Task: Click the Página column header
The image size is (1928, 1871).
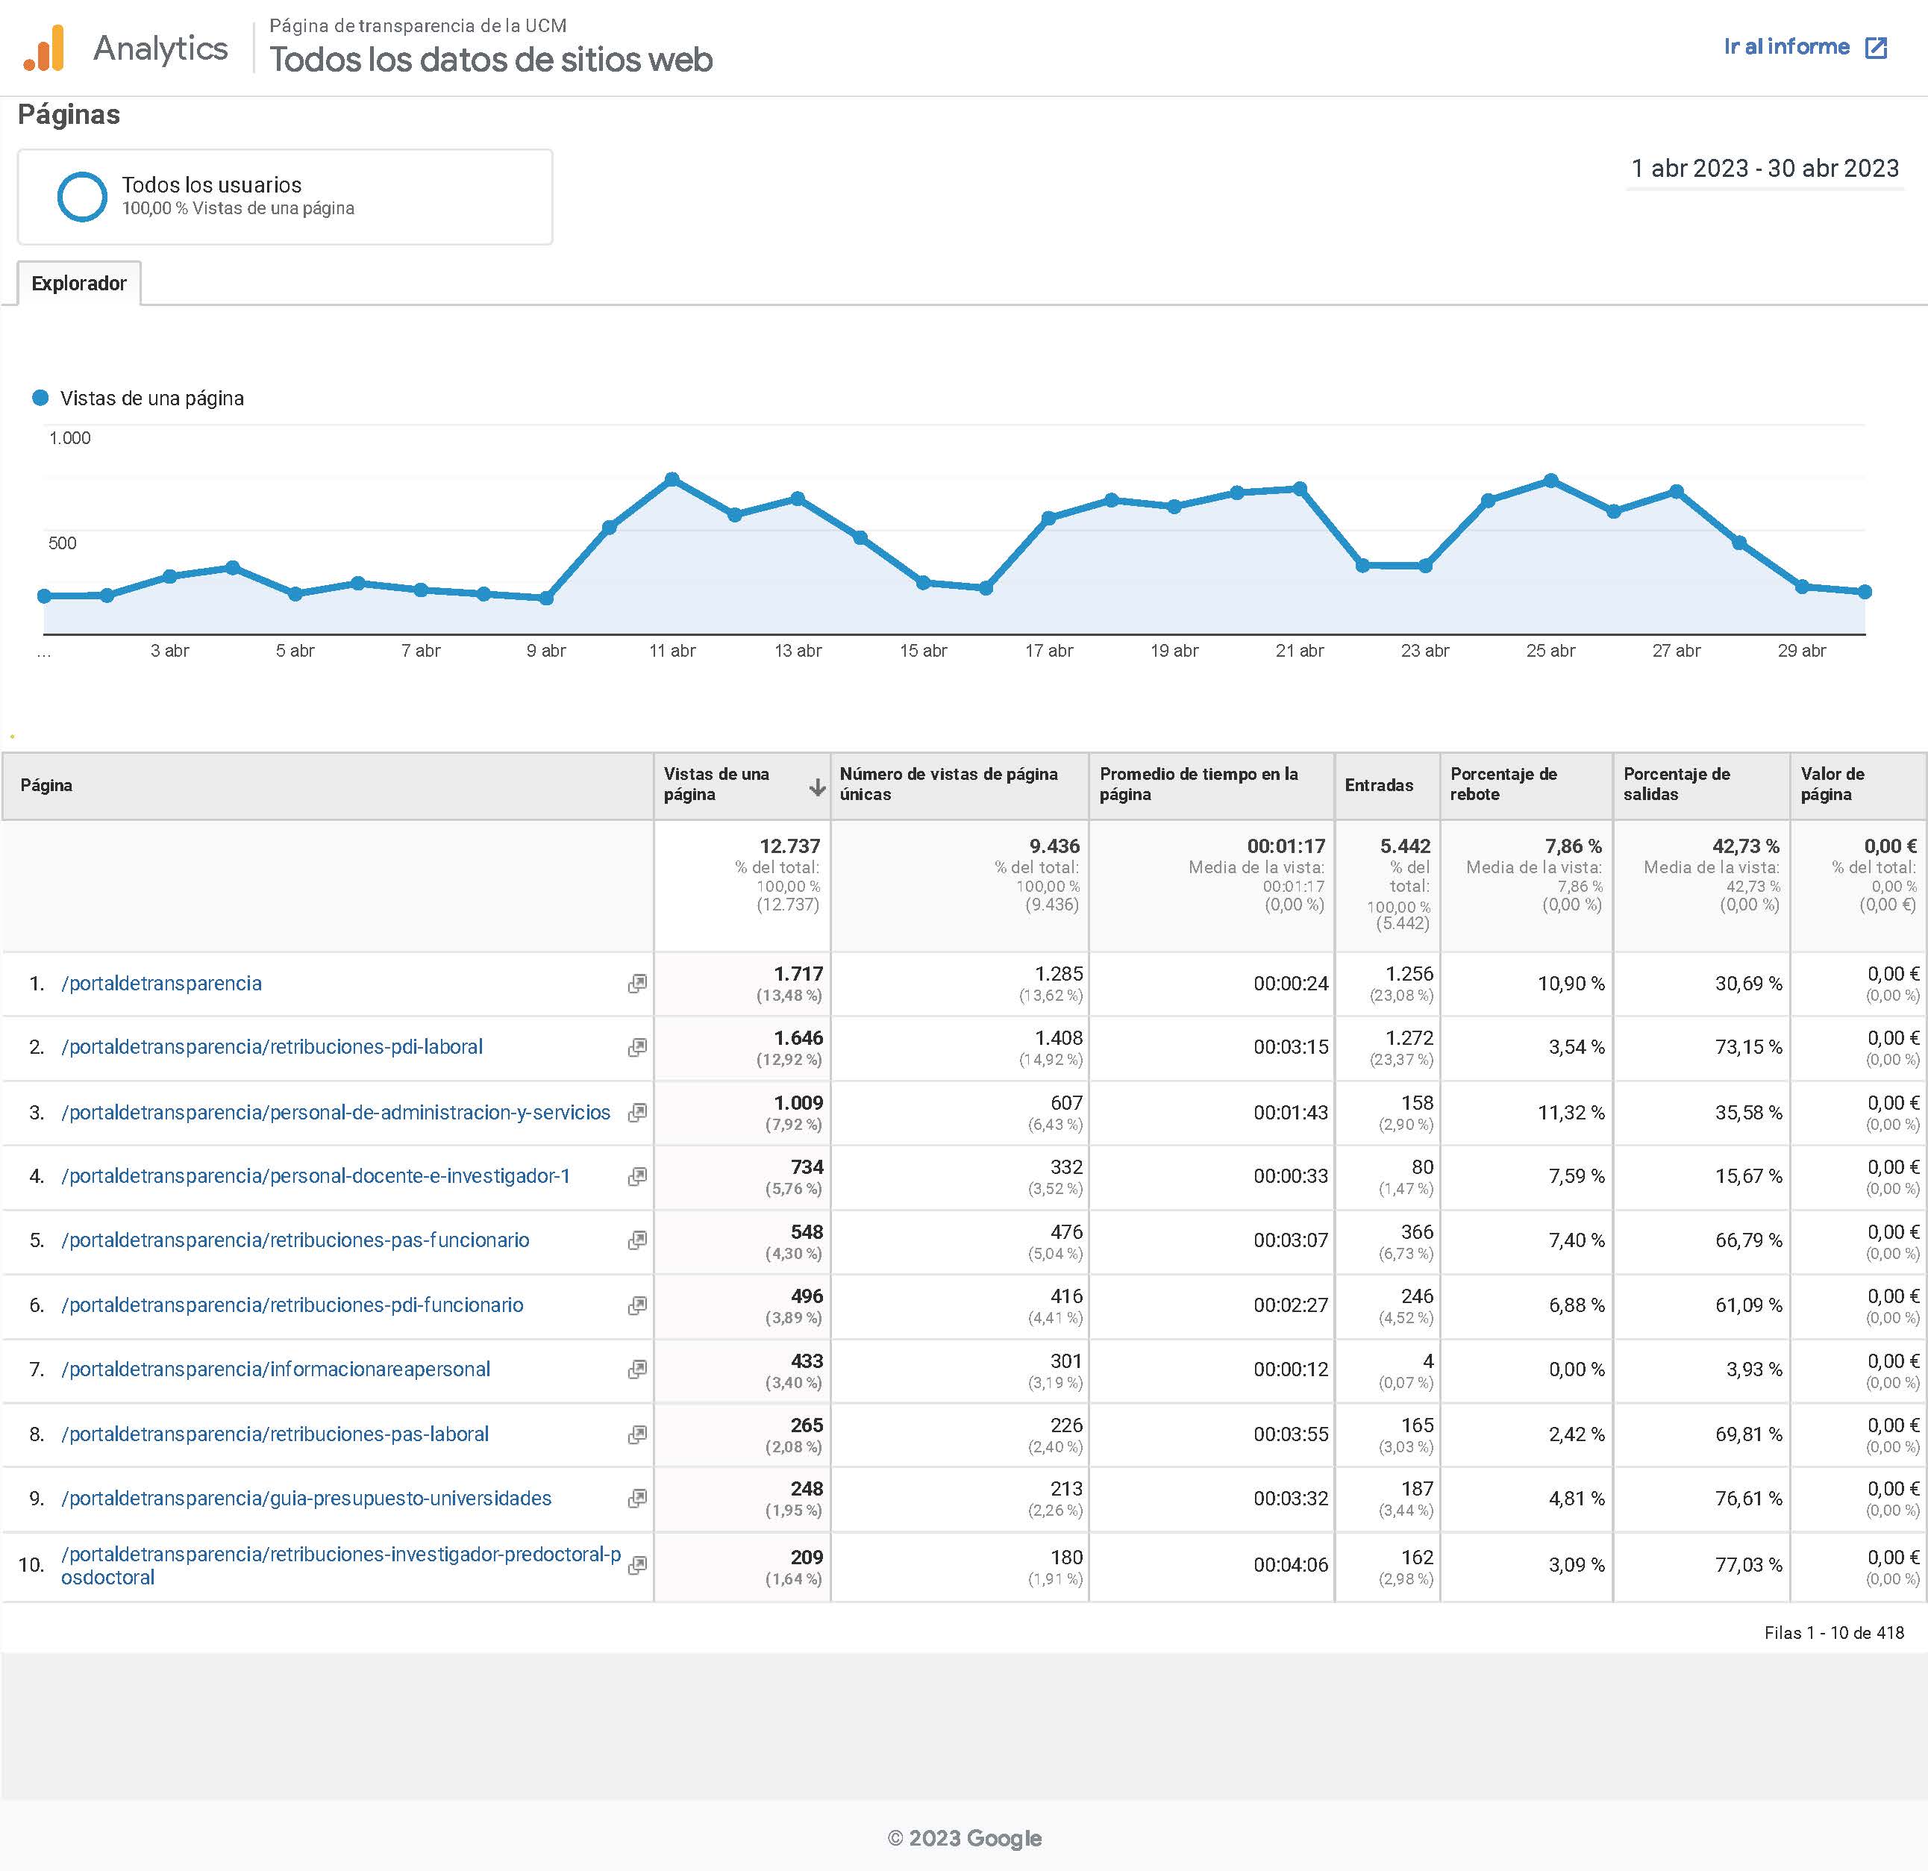Action: 328,786
